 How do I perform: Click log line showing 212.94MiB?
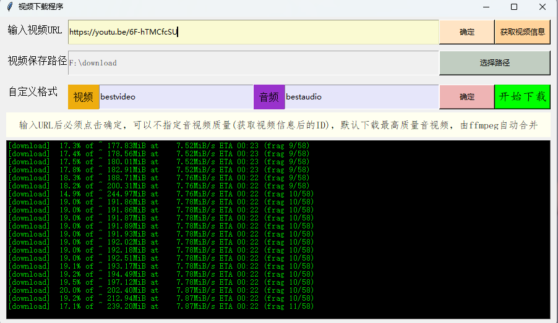pyautogui.click(x=161, y=298)
